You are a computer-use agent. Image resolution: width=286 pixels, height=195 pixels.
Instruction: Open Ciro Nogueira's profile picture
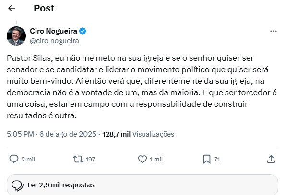click(16, 36)
